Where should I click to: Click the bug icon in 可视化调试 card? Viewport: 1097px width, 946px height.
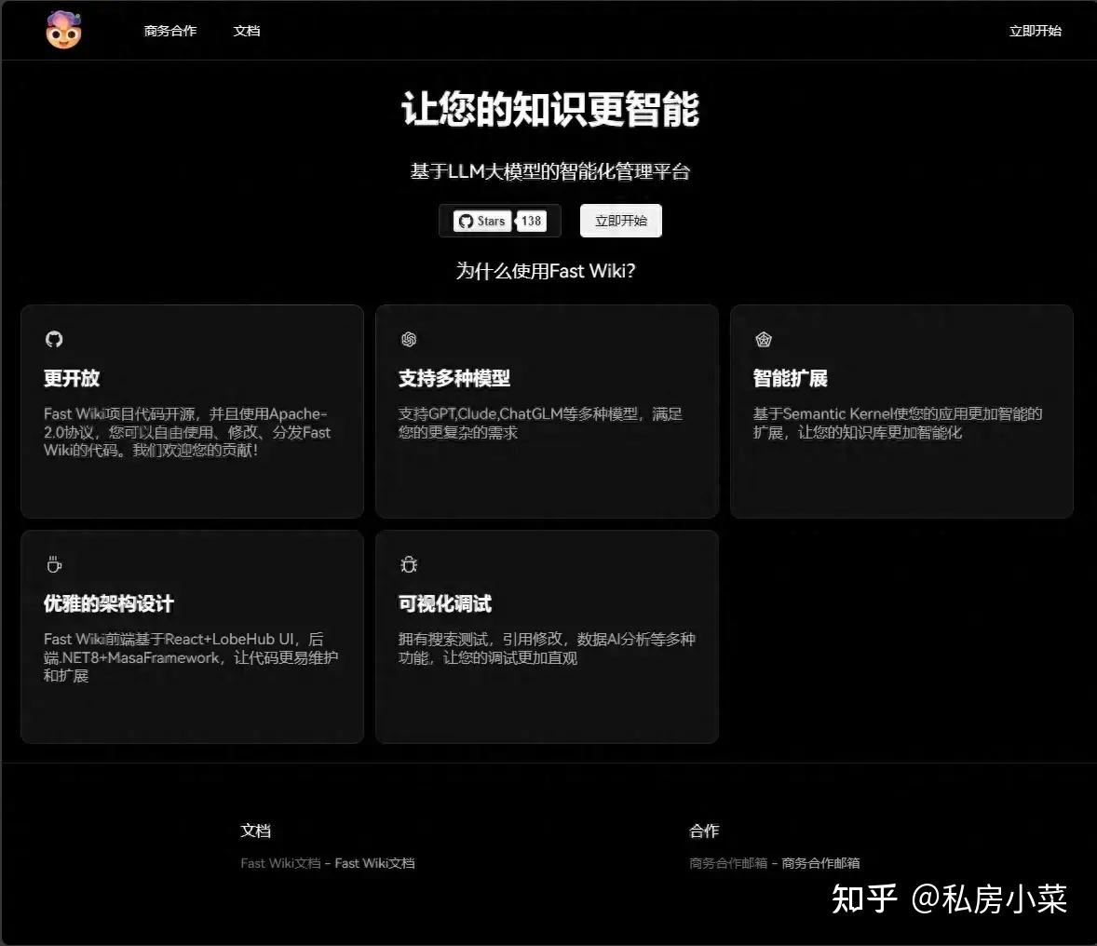point(409,564)
